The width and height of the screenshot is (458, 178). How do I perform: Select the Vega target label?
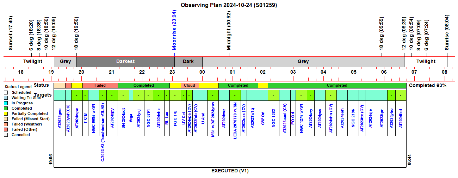(x=131, y=118)
